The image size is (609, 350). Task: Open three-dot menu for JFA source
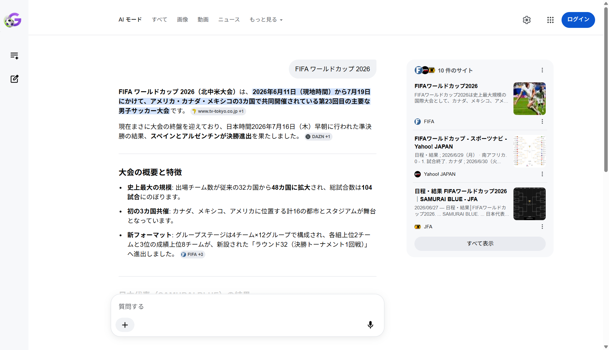point(542,227)
